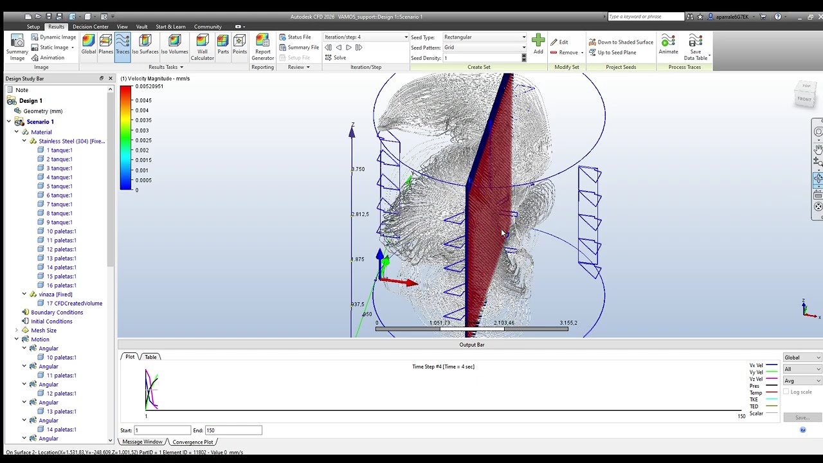Click the Start value field
Screen dimensions: 823x463
click(162, 430)
